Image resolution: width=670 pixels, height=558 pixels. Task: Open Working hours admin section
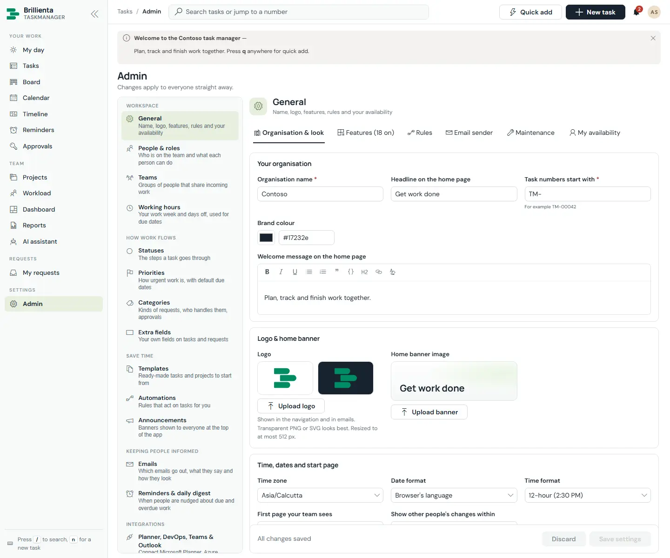pyautogui.click(x=180, y=214)
